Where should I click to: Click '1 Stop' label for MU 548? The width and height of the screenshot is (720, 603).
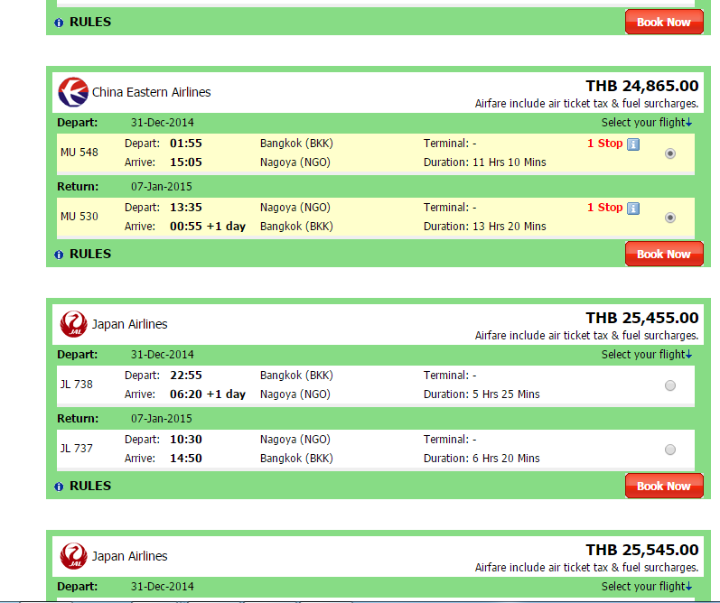point(604,144)
